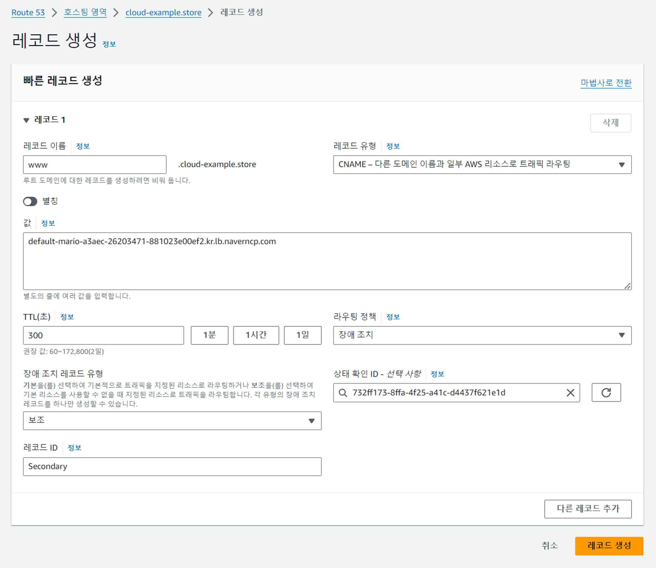
Task: Click the 취소 cancel button
Action: point(549,546)
